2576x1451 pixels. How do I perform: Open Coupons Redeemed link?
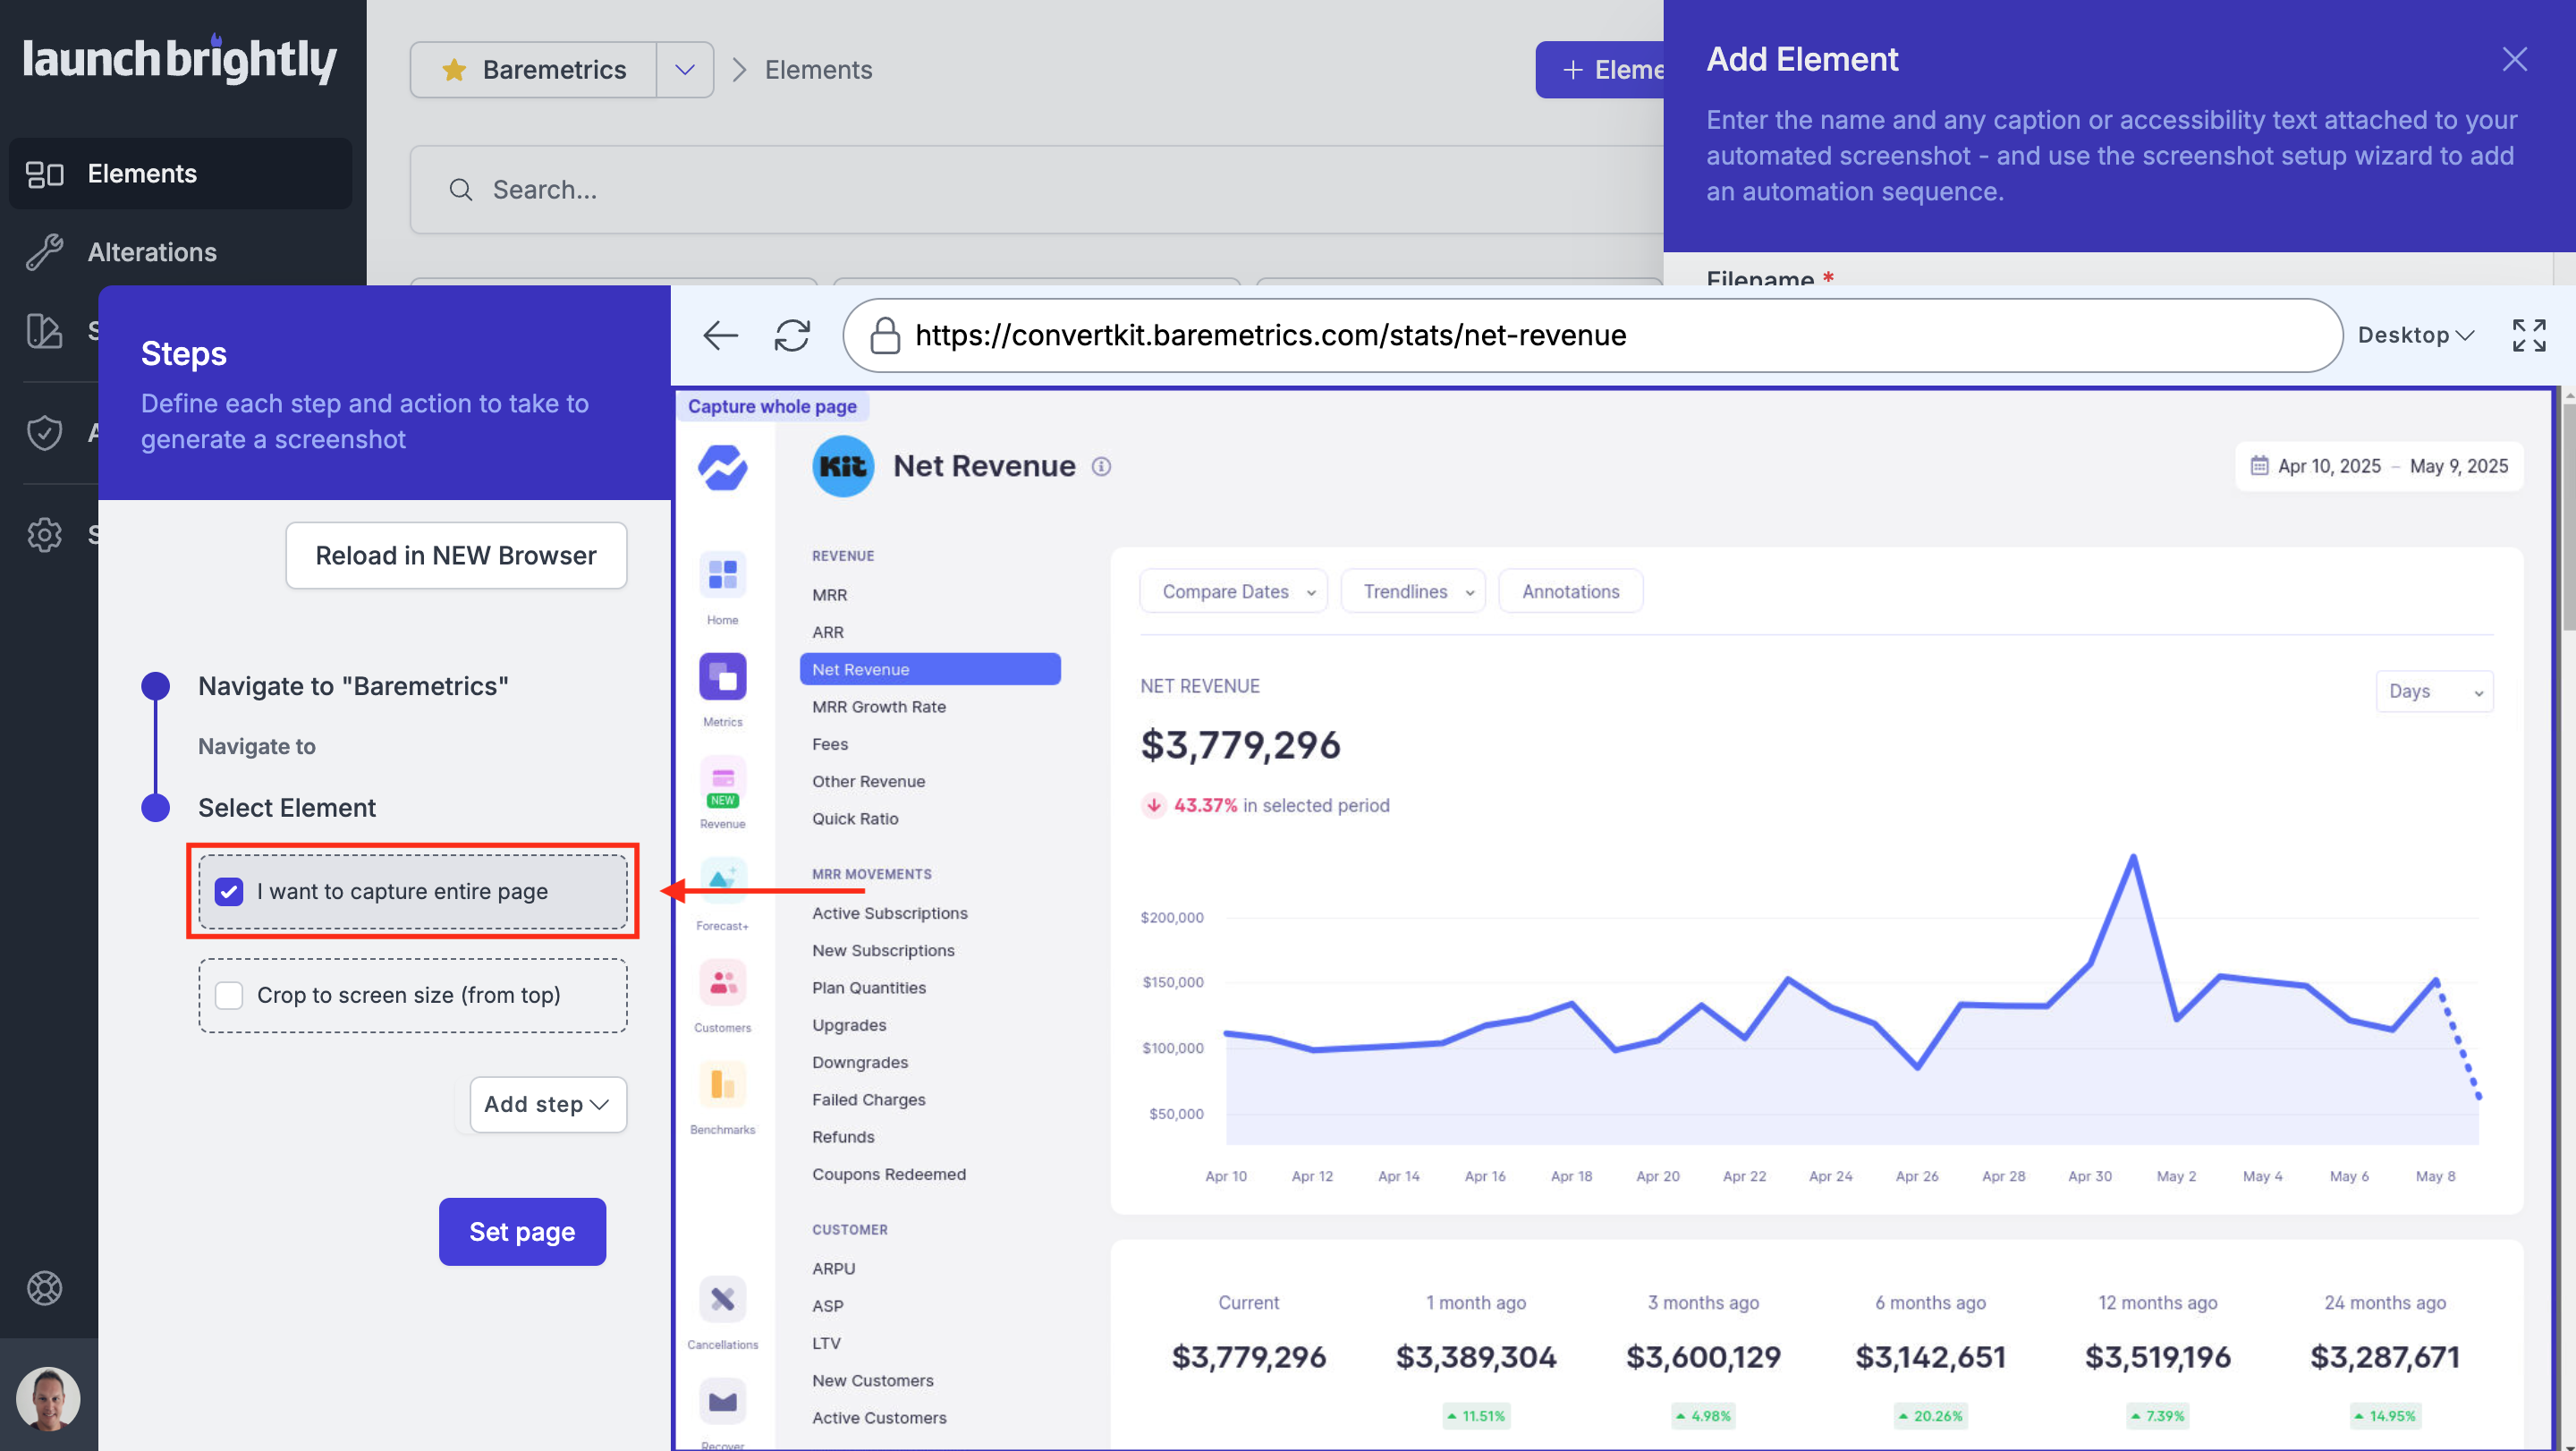888,1174
